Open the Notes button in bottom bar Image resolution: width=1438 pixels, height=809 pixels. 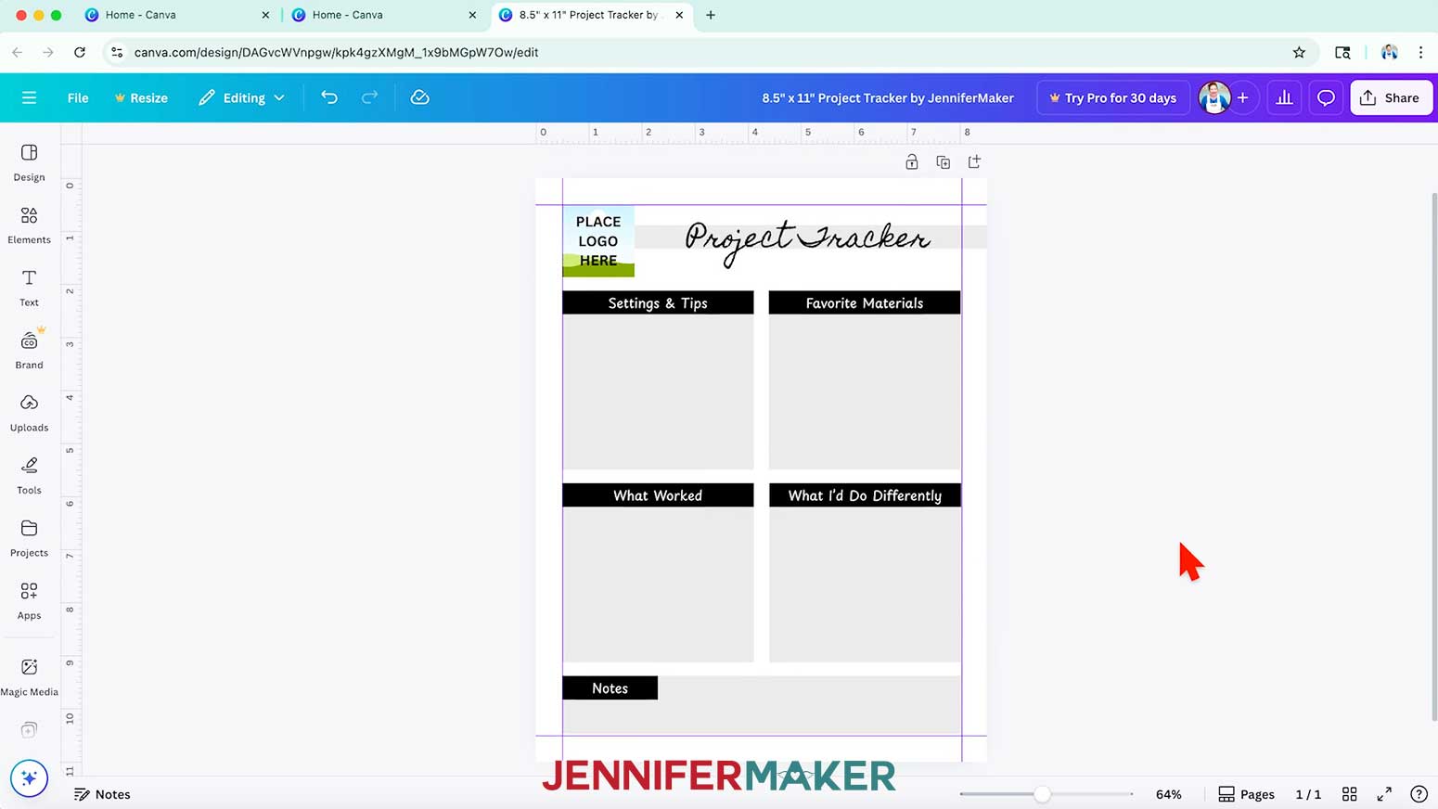[x=102, y=794]
